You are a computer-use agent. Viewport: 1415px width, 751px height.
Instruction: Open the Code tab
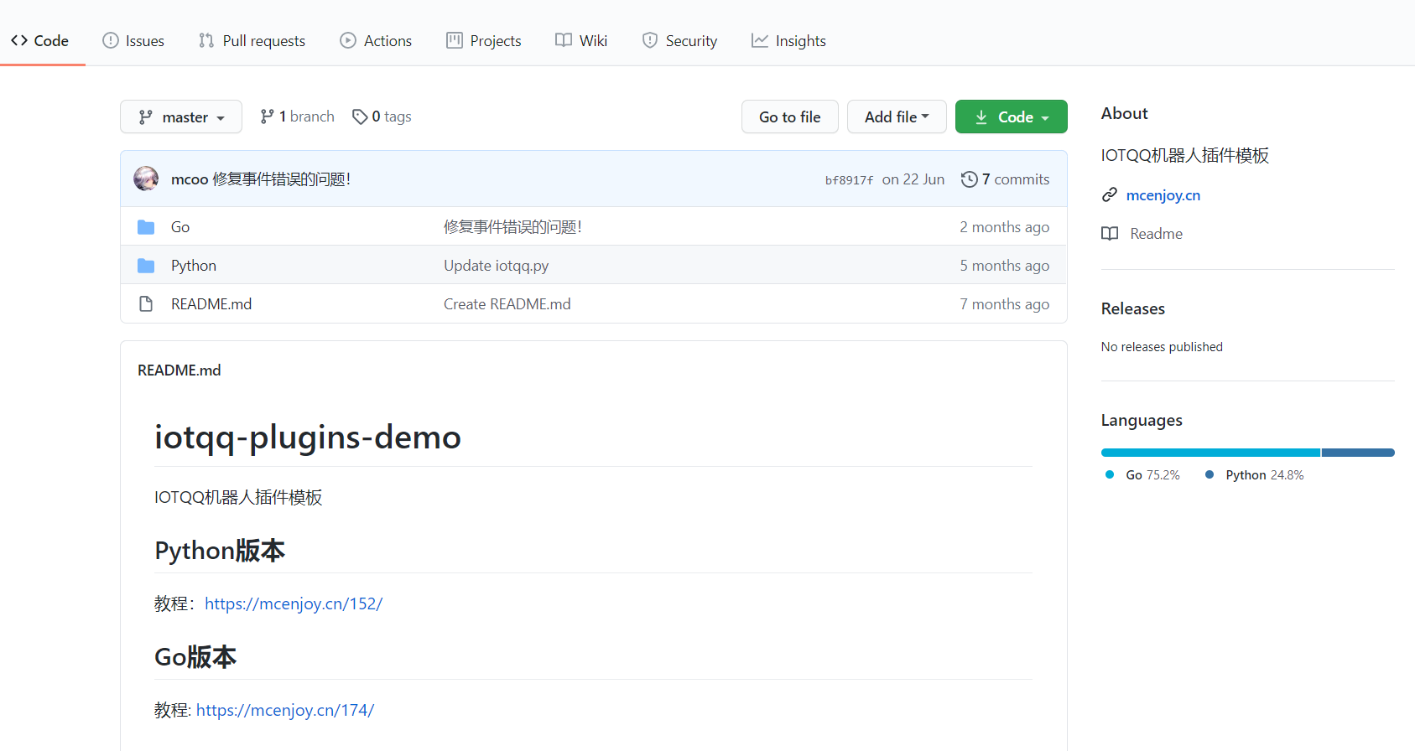tap(39, 40)
